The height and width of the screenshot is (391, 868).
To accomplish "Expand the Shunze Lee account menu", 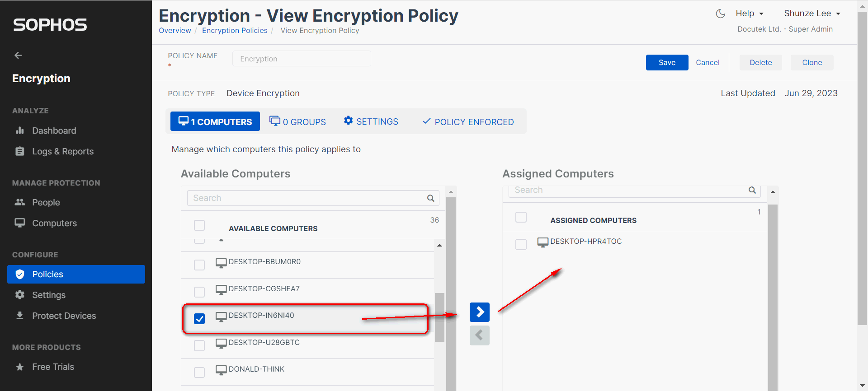I will [x=812, y=14].
